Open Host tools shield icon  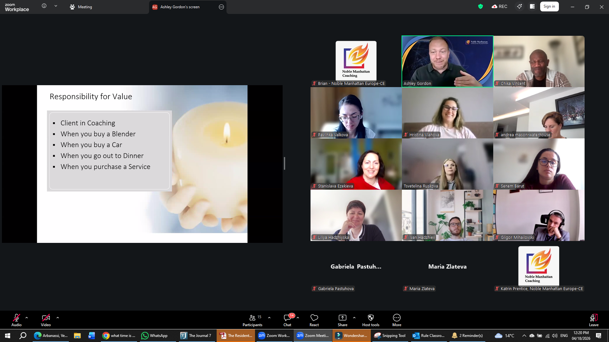point(370,320)
